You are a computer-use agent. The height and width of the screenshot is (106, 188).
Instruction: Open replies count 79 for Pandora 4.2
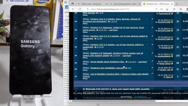[x=178, y=30]
